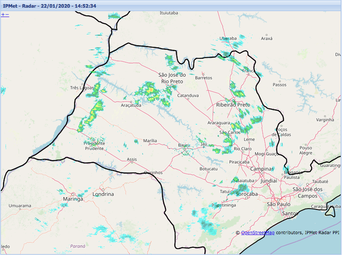Select the Barretos town label

[x=203, y=78]
